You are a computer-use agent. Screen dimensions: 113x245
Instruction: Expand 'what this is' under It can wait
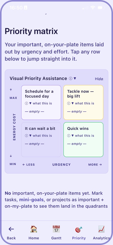click(x=41, y=136)
